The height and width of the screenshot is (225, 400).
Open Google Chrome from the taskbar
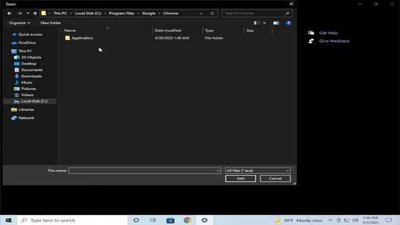187,220
